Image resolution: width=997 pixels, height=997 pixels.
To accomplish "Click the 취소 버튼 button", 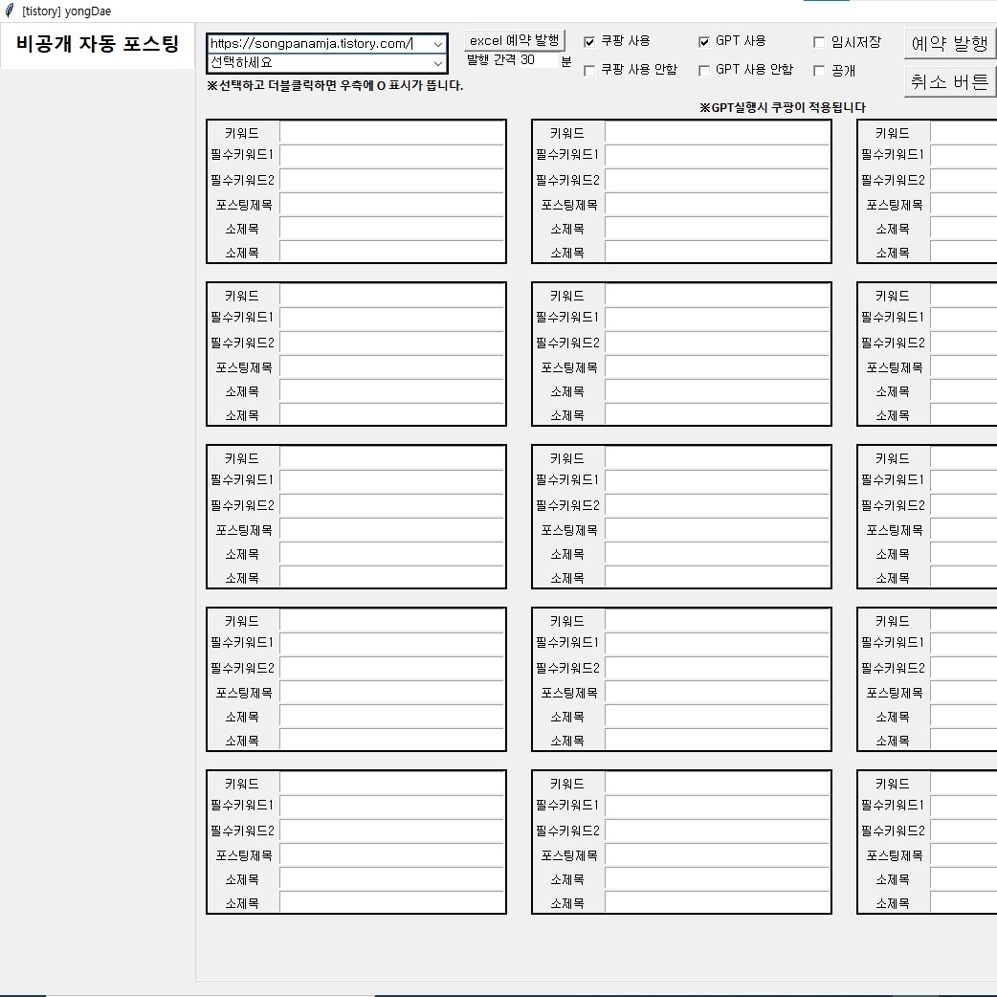I will tap(950, 82).
